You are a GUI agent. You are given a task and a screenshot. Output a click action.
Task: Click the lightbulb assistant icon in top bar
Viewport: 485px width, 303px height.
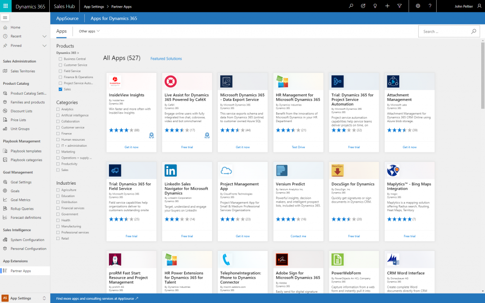tap(375, 6)
